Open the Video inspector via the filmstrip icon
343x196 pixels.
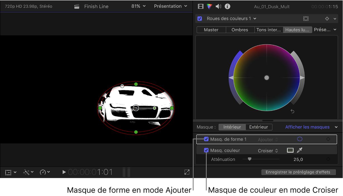(200, 6)
